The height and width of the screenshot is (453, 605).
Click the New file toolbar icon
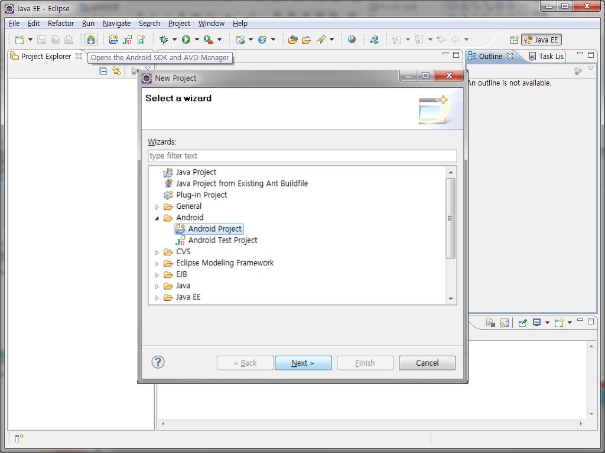19,40
